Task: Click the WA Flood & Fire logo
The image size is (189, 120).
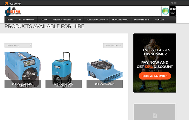Action: pos(13,11)
